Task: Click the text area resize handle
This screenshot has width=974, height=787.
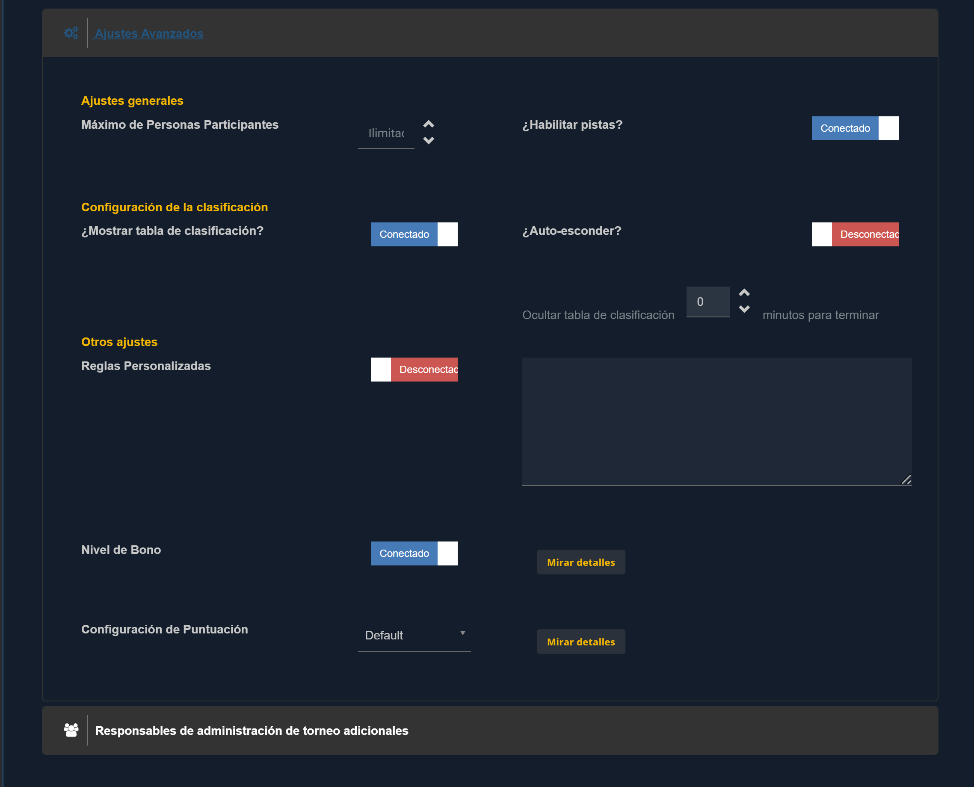Action: pyautogui.click(x=906, y=480)
